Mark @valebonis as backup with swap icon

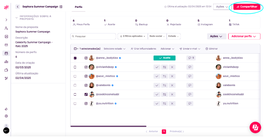[x=165, y=85]
